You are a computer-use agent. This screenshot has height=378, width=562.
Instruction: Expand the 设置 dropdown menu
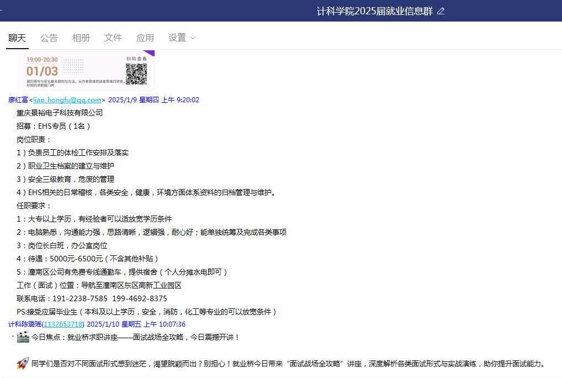pyautogui.click(x=182, y=38)
